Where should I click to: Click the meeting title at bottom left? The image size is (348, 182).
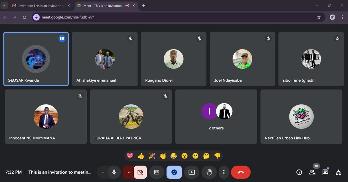point(60,172)
